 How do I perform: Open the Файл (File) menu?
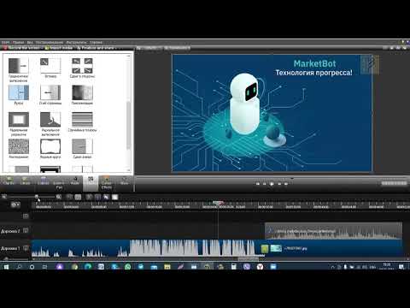click(x=5, y=43)
